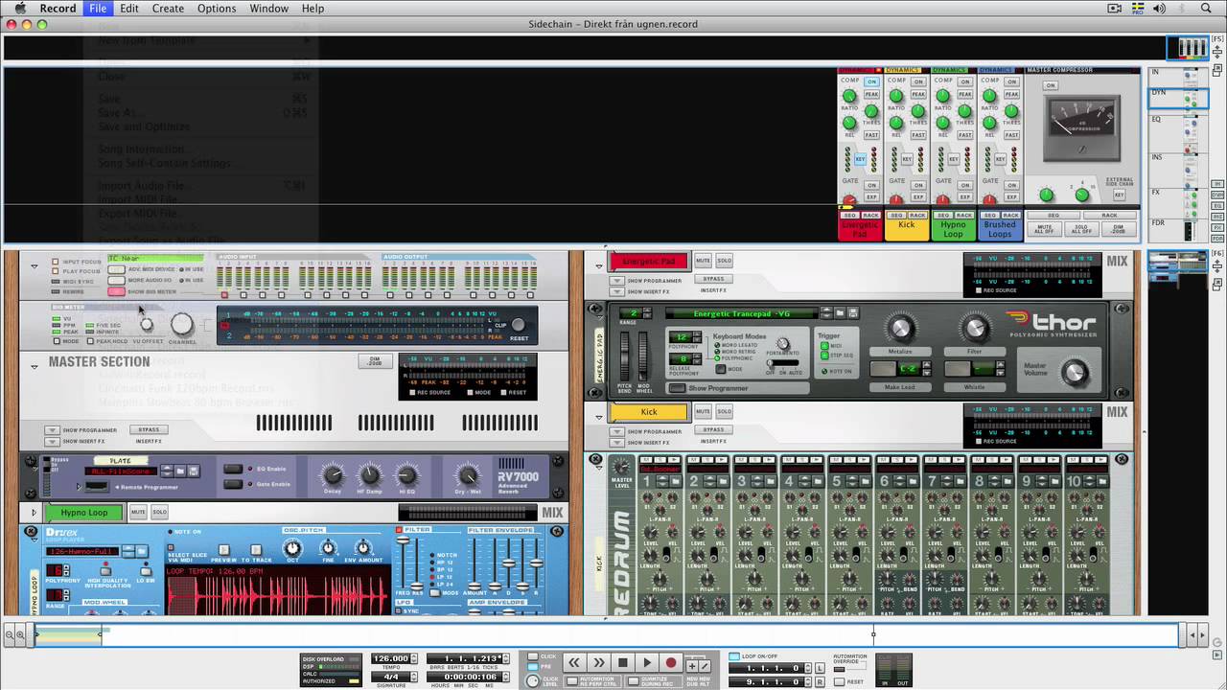Toggle Energetic Pad compressor ON button
The height and width of the screenshot is (690, 1227).
[x=872, y=81]
